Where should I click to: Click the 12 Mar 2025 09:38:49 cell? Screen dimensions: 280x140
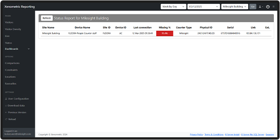tap(142, 33)
